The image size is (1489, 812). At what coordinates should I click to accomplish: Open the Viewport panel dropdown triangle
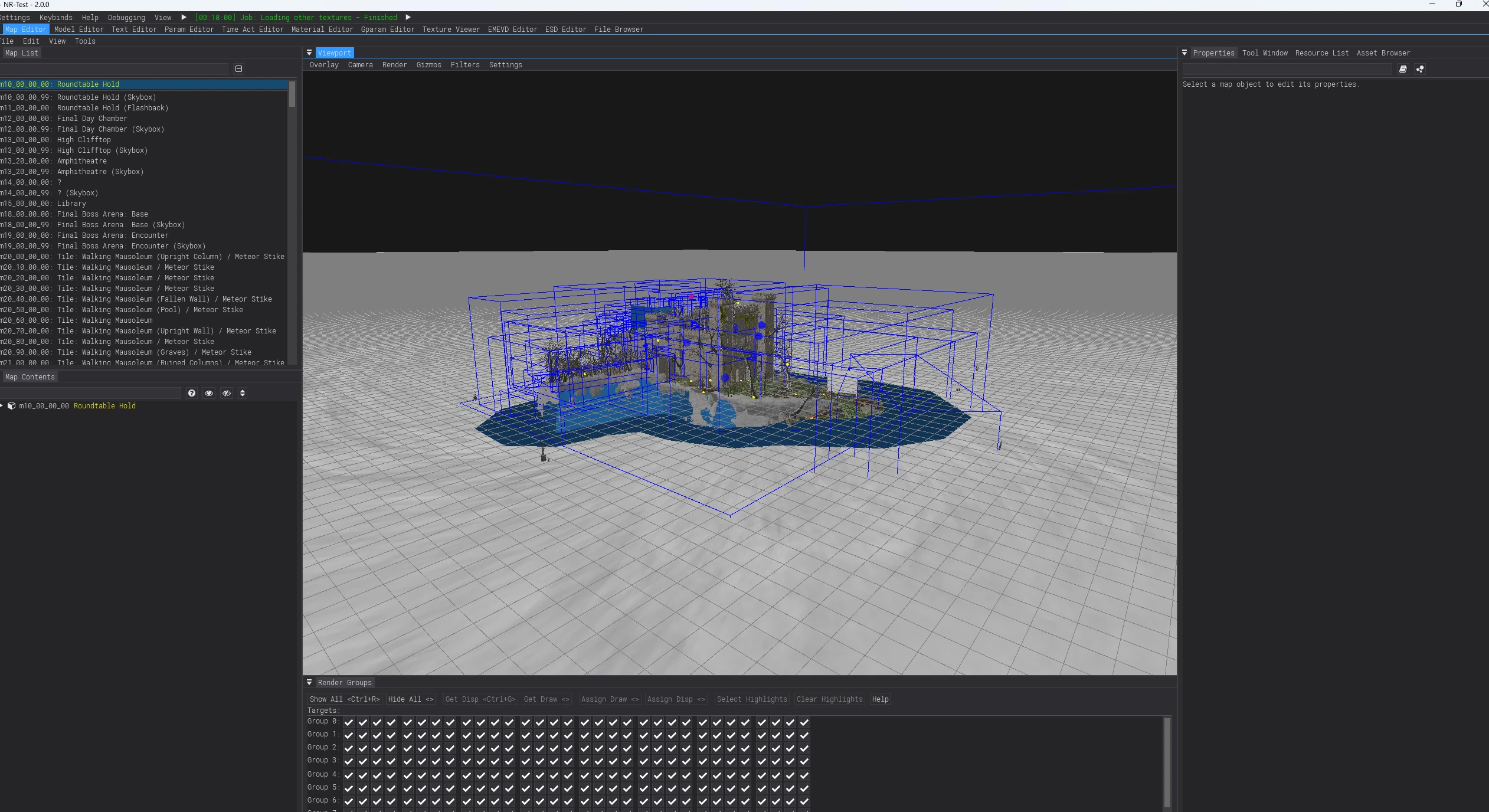click(309, 53)
